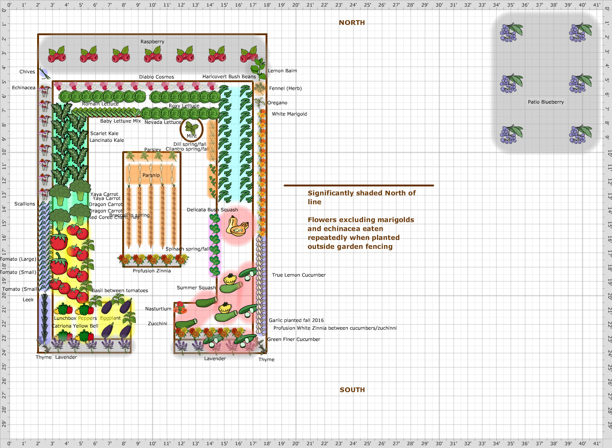This screenshot has height=448, width=612.
Task: Click the mint plant icon inside the circle
Action: point(192,127)
